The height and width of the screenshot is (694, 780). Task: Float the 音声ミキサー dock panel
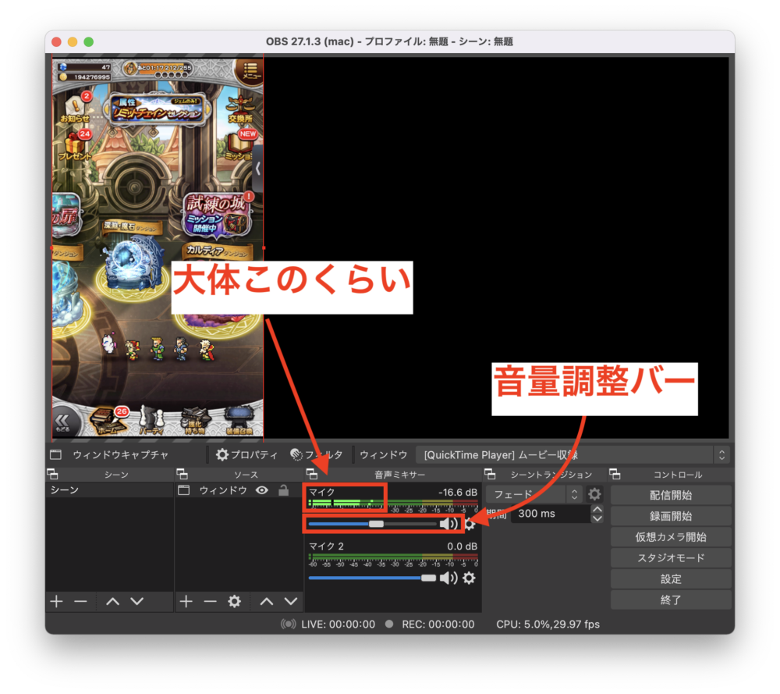click(312, 474)
